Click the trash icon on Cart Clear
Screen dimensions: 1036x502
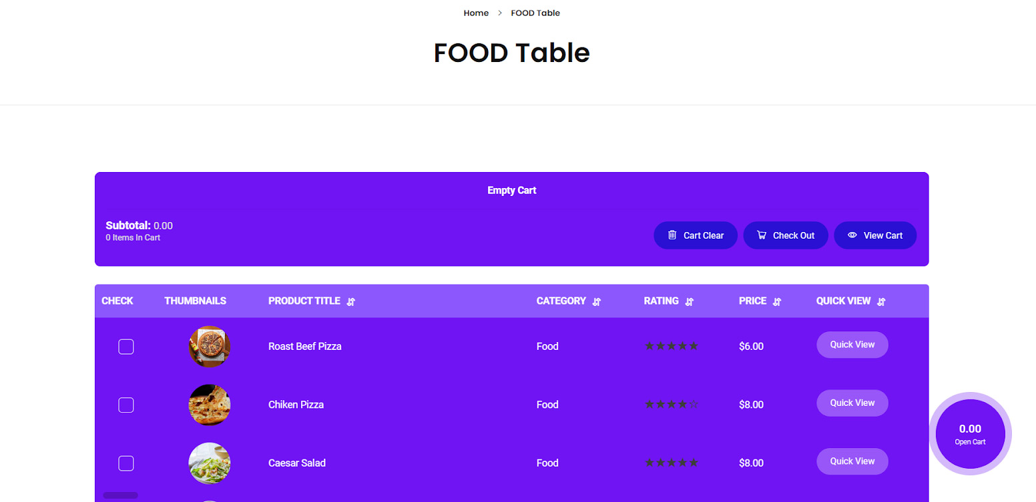(672, 235)
